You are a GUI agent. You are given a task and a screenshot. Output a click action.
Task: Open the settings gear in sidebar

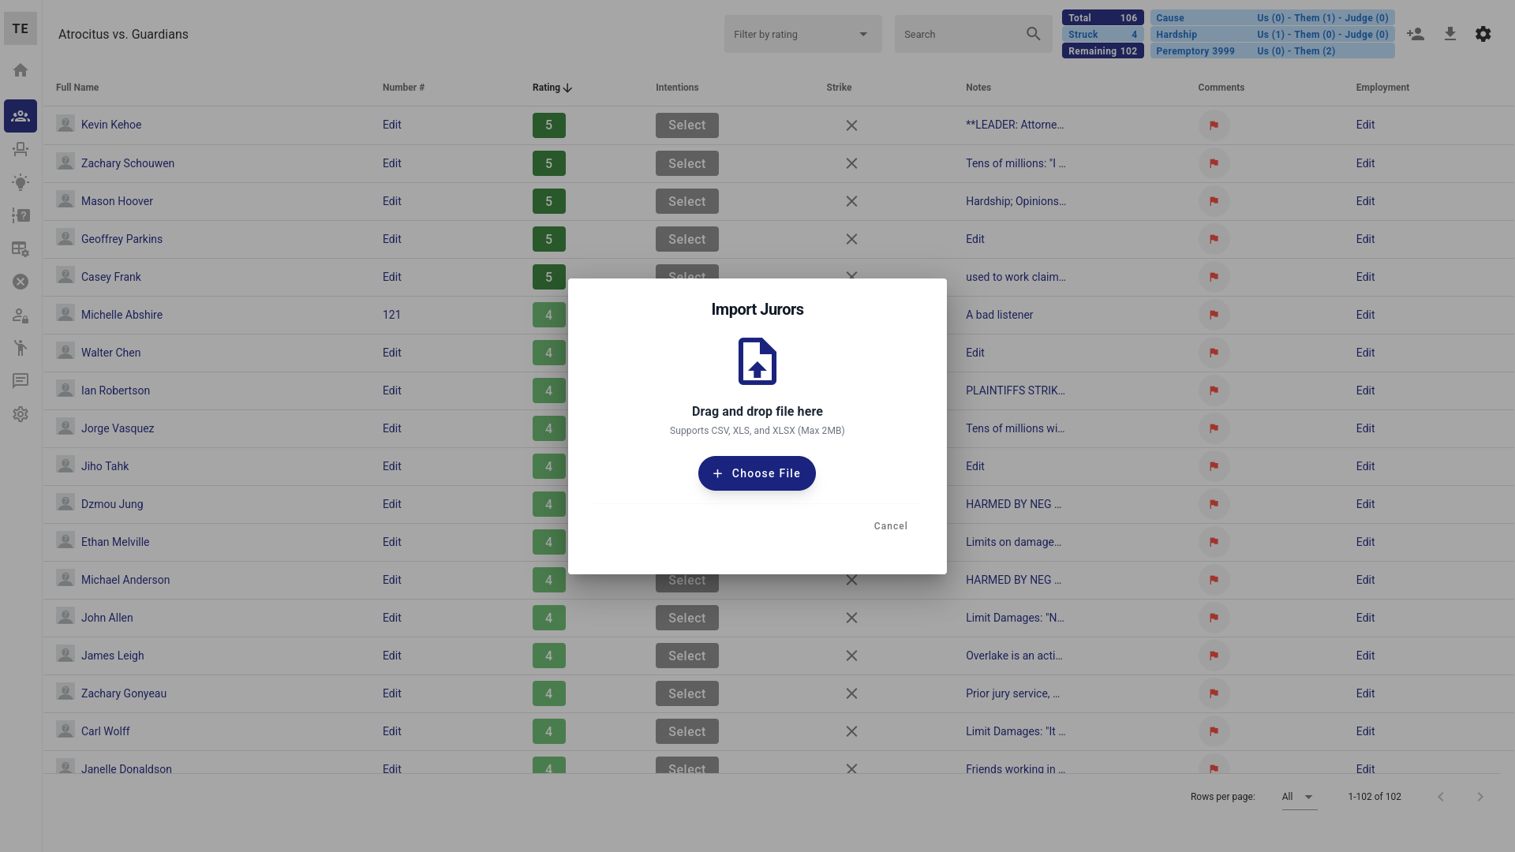(21, 414)
